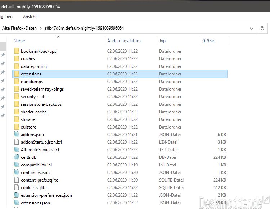Select the addonStartup.json.lz4 file name
The image size is (270, 209).
(41, 142)
